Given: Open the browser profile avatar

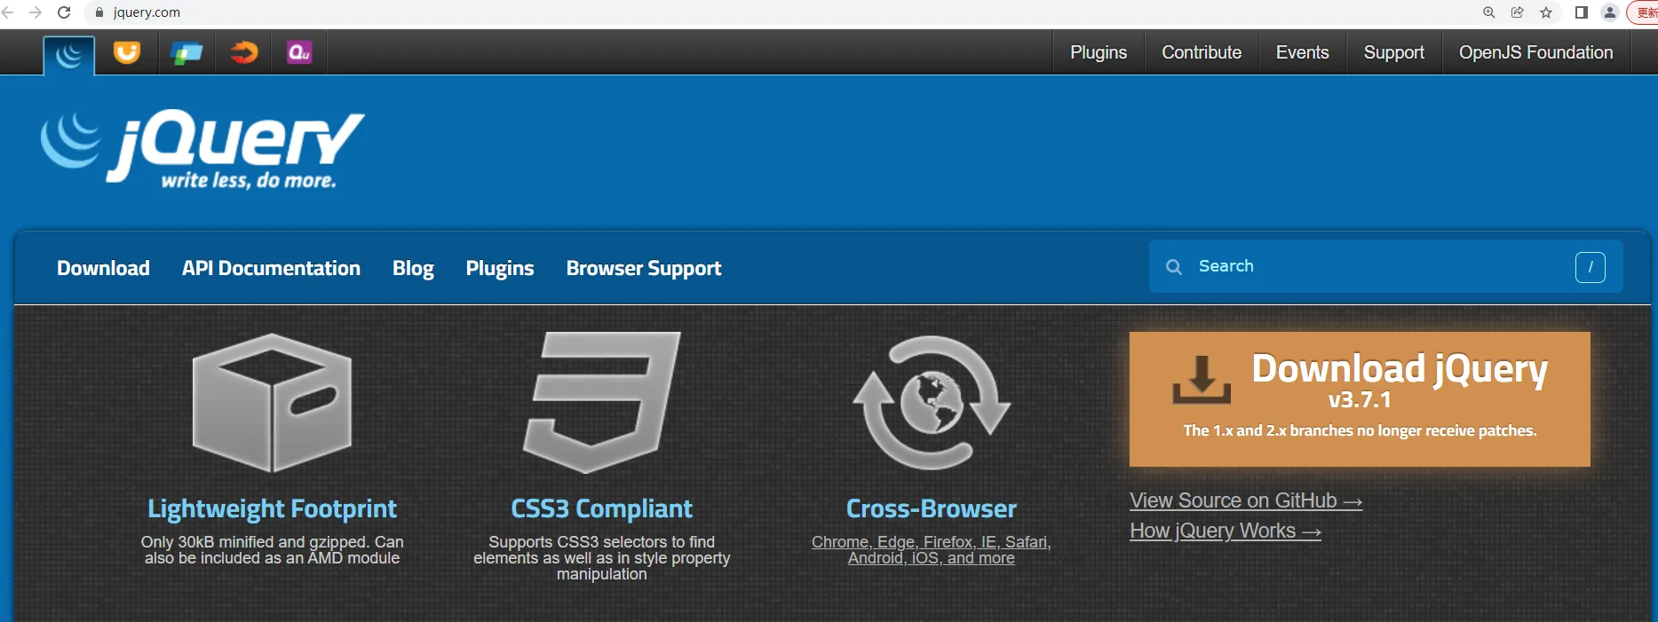Looking at the screenshot, I should pyautogui.click(x=1609, y=12).
